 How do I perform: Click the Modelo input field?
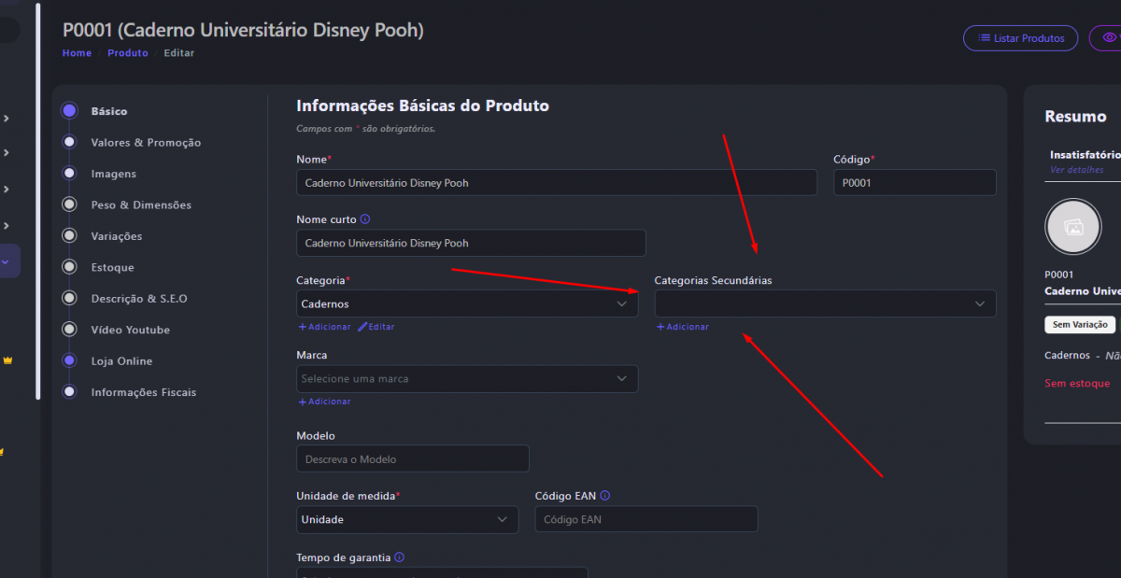[x=412, y=459]
